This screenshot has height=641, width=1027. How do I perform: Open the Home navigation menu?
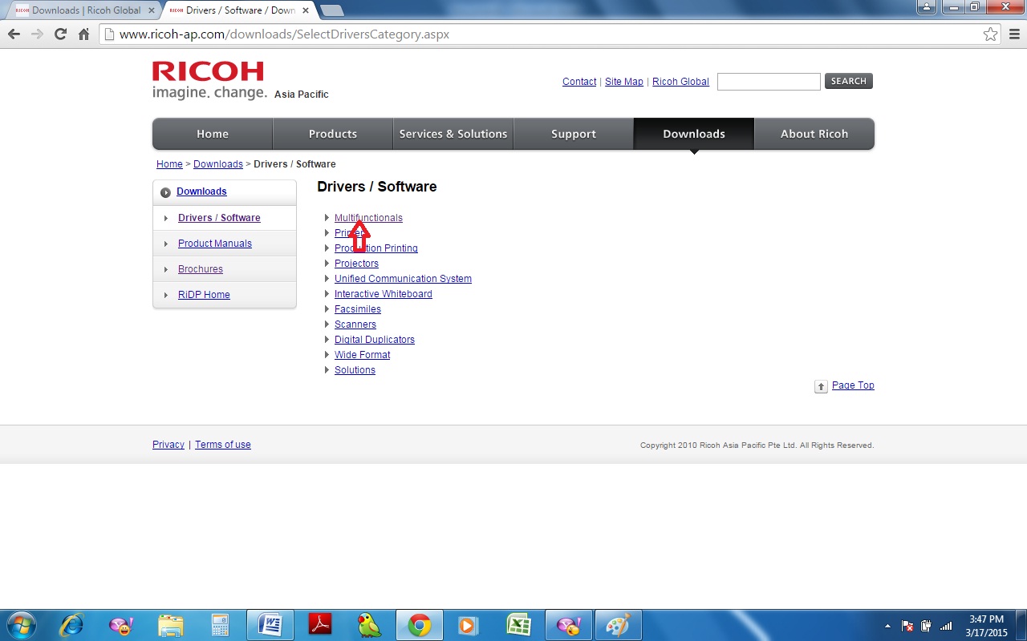point(213,134)
